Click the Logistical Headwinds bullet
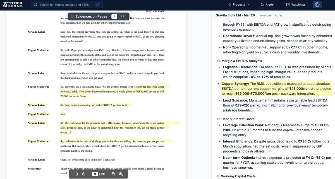This screenshot has height=179, width=335. [x=277, y=72]
